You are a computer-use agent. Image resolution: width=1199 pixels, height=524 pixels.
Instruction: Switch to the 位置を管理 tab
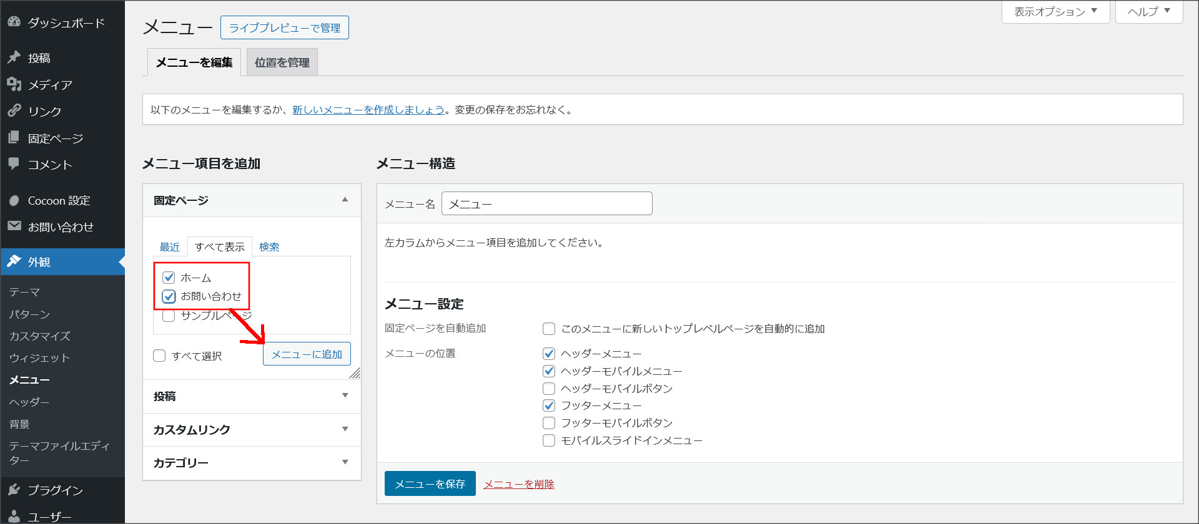tap(282, 62)
